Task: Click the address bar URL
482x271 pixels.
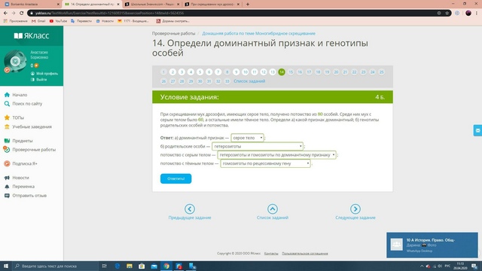Action: [x=109, y=14]
